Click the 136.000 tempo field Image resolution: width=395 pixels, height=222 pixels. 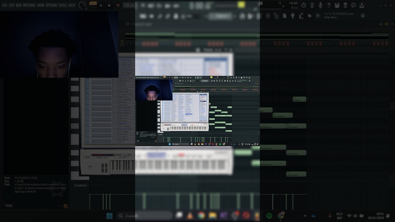(x=129, y=5)
